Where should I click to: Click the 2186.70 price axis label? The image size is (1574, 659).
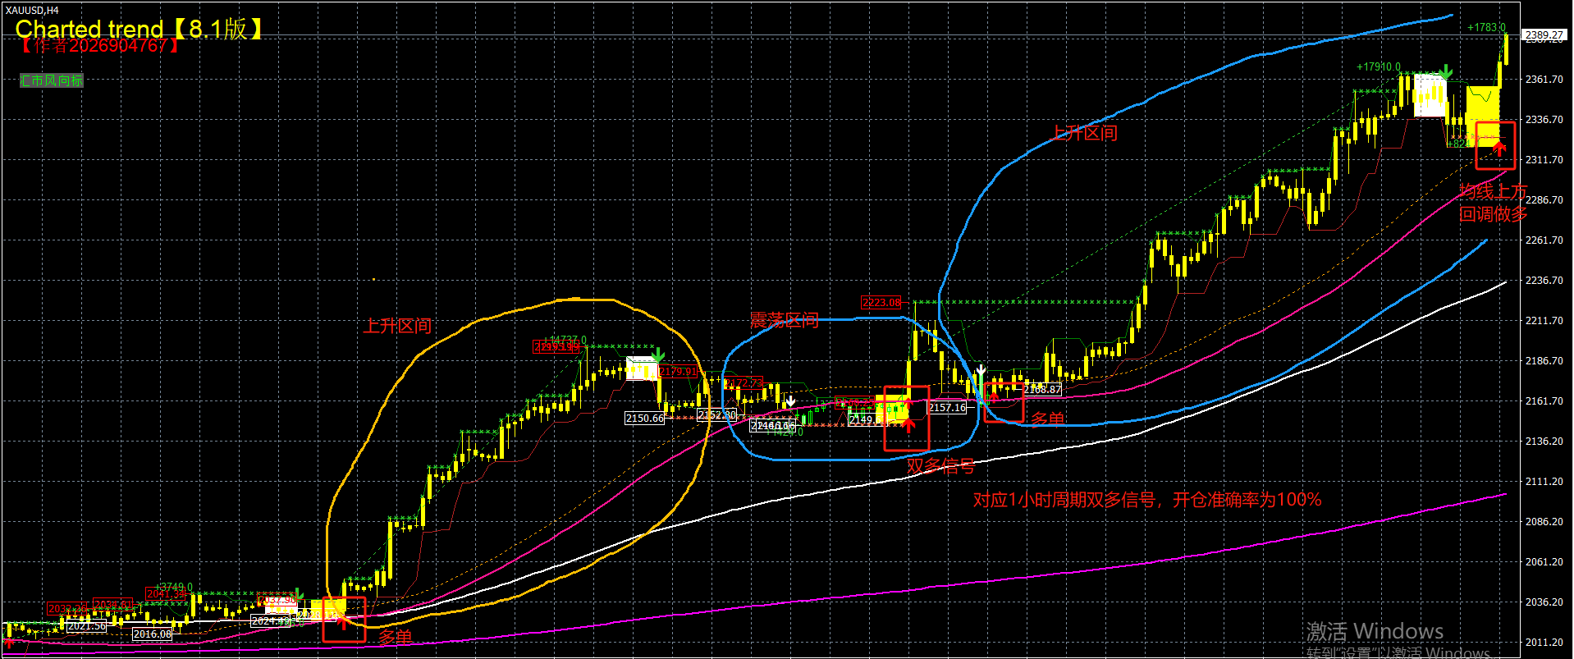click(1544, 361)
